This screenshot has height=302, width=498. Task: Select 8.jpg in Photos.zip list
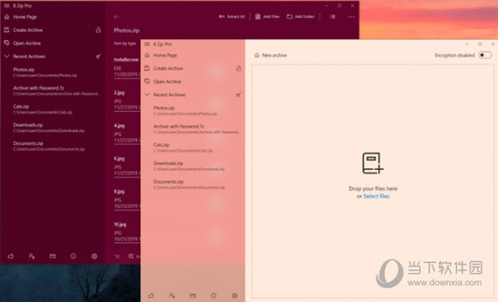127,199
